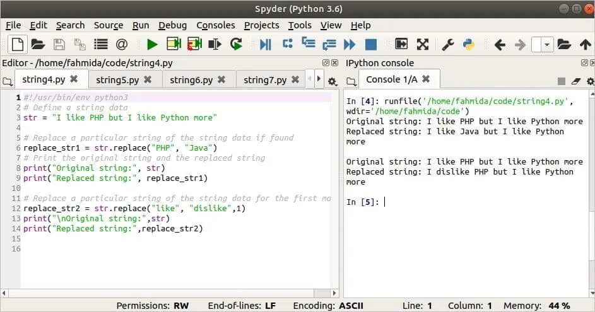Run the selection or current line icon
The height and width of the screenshot is (312, 595).
coord(215,44)
